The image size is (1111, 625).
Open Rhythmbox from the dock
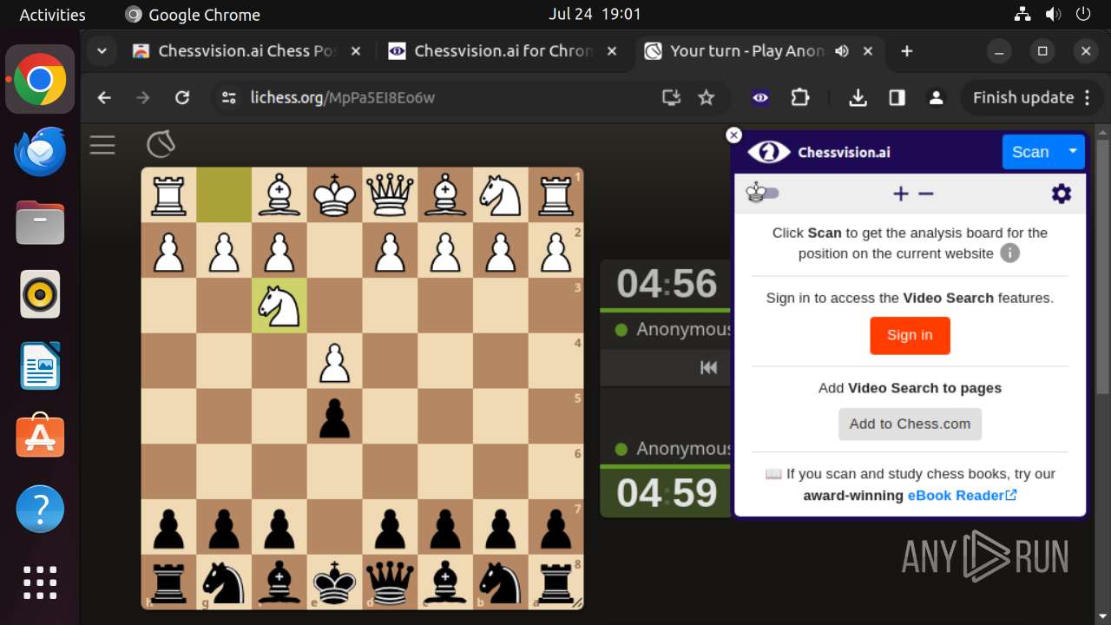40,294
